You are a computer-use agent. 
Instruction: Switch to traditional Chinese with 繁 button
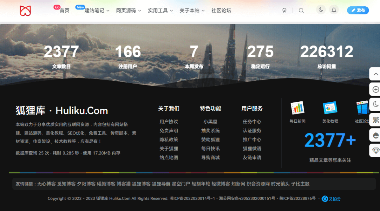(375, 120)
